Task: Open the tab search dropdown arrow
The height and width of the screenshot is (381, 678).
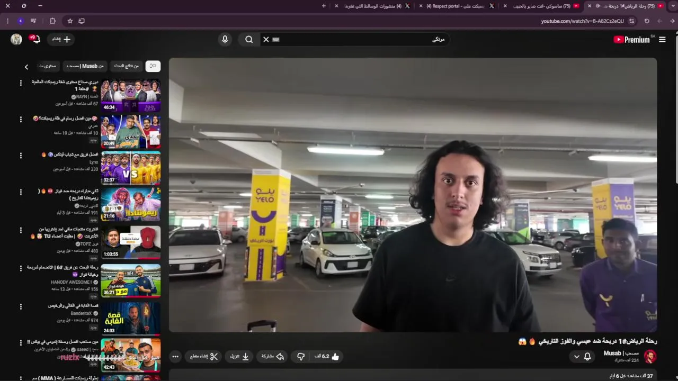Action: [x=673, y=6]
